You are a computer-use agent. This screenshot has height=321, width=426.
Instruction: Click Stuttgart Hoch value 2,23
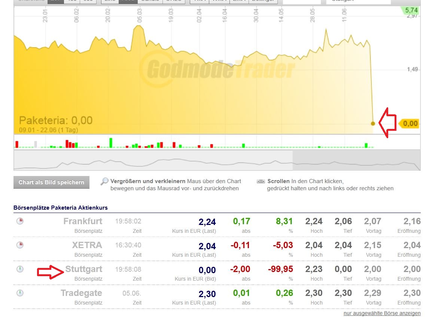[x=314, y=269]
